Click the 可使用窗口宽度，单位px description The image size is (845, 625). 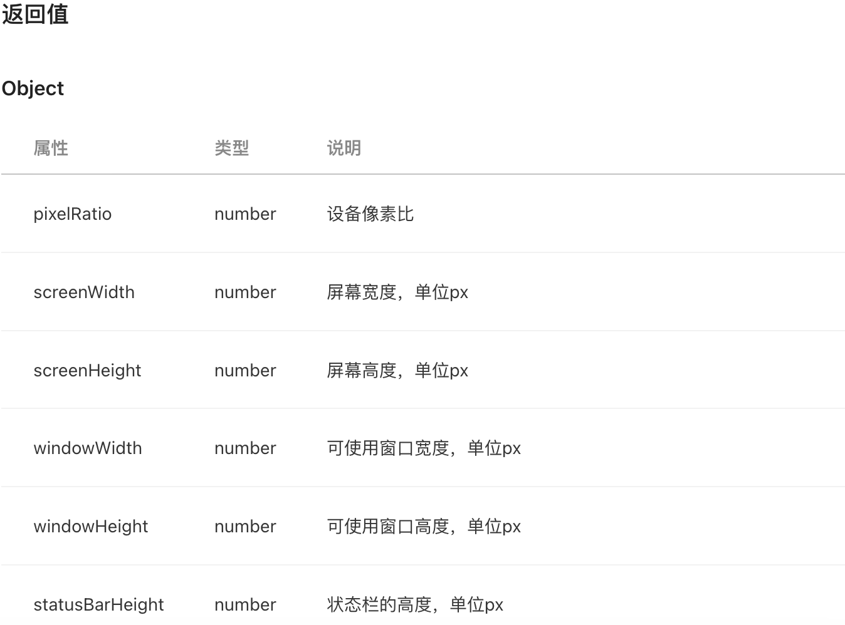click(x=424, y=448)
